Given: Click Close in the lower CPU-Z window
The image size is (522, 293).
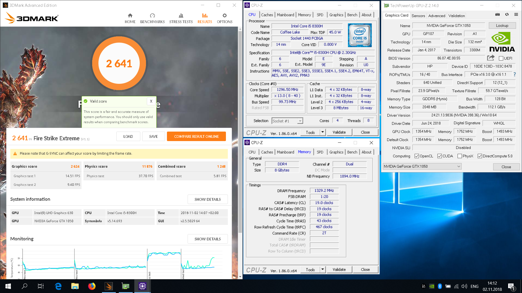Looking at the screenshot, I should point(365,270).
